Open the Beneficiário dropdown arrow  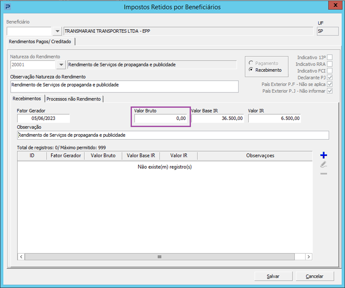(57, 31)
